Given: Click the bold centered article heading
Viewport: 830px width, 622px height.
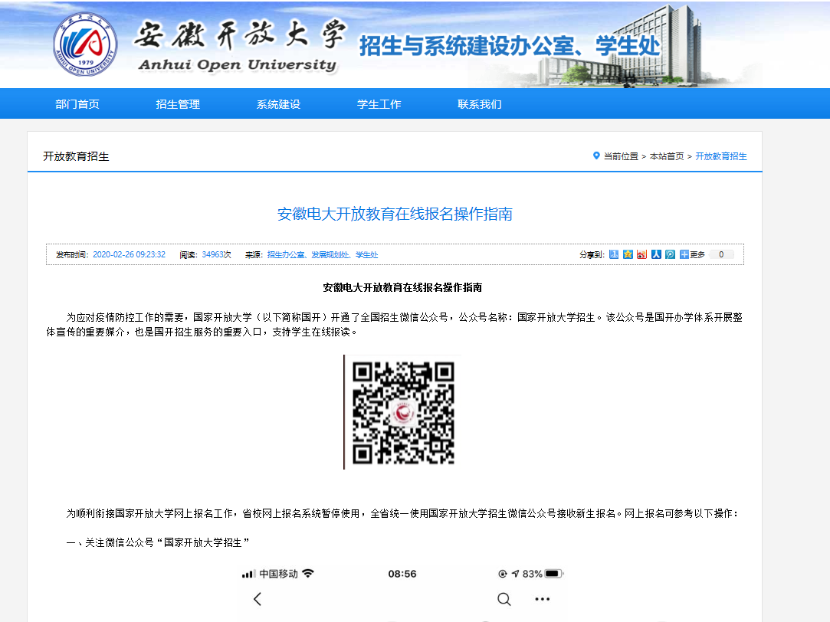Looking at the screenshot, I should (x=402, y=287).
